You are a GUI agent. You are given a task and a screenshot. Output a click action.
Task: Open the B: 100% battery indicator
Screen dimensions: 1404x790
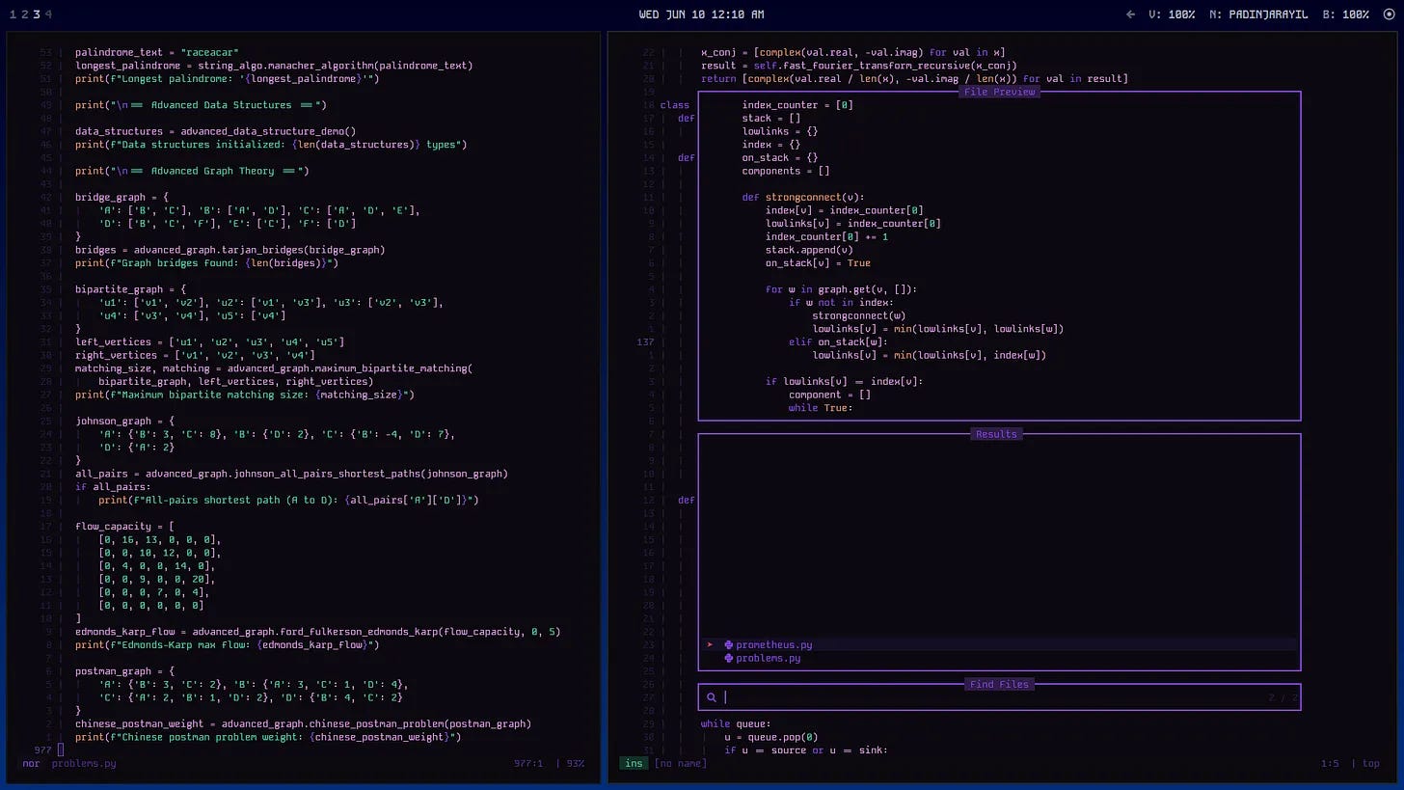pos(1345,14)
